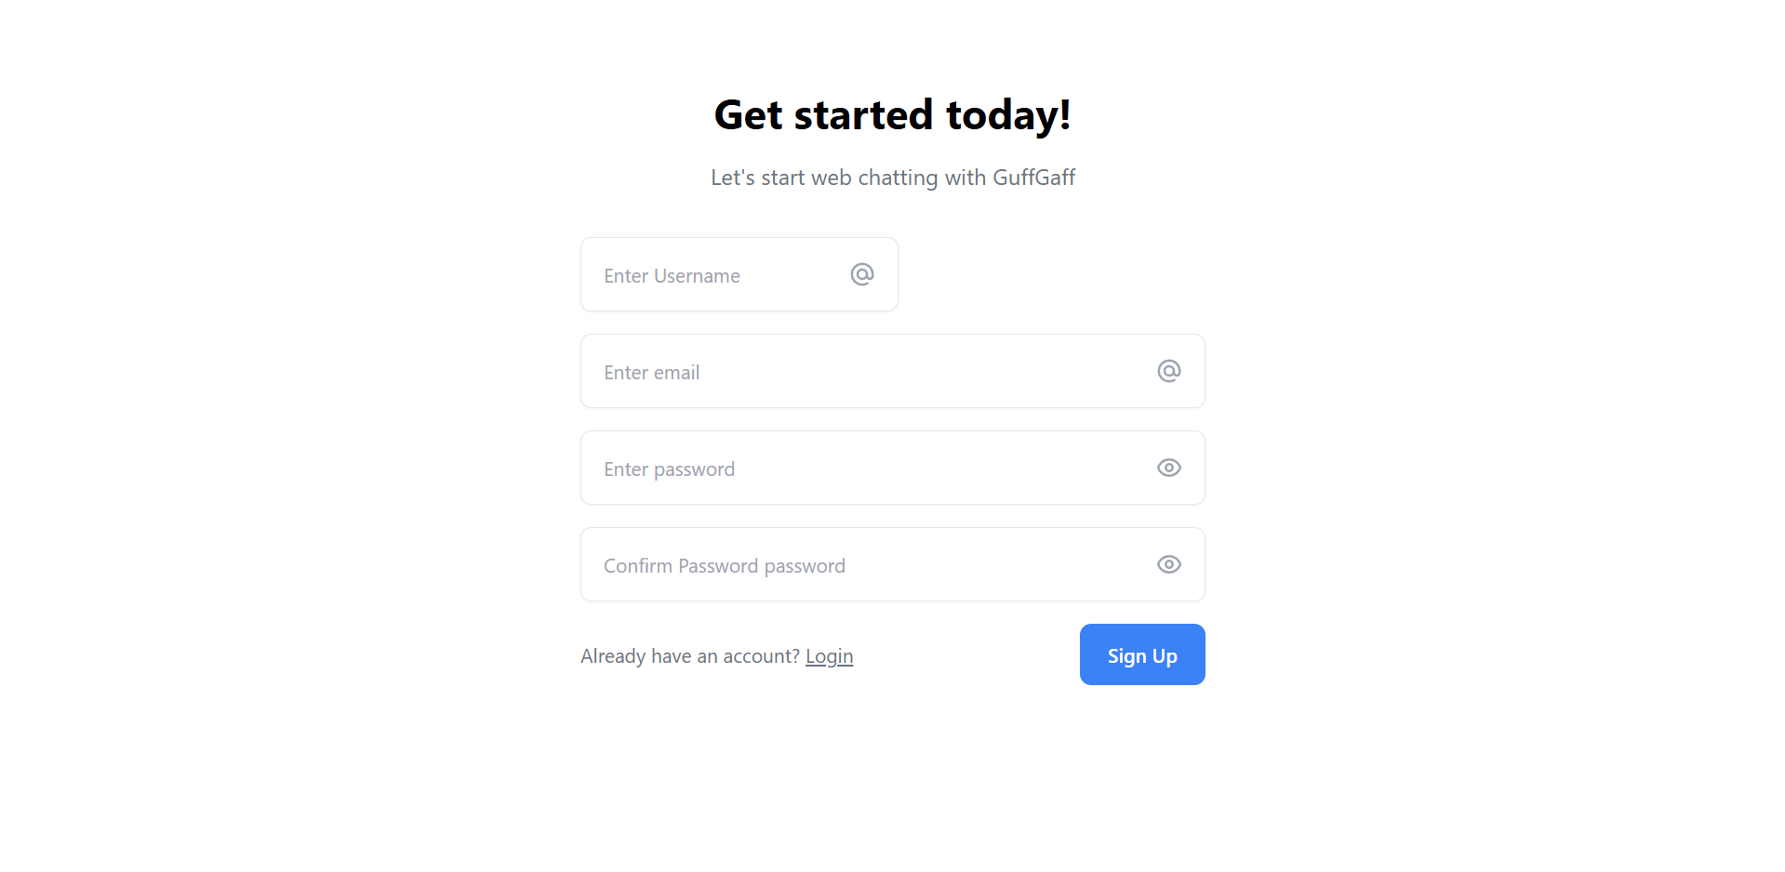This screenshot has height=872, width=1785.
Task: Click the "Enter Username" placeholder text
Action: tap(672, 276)
